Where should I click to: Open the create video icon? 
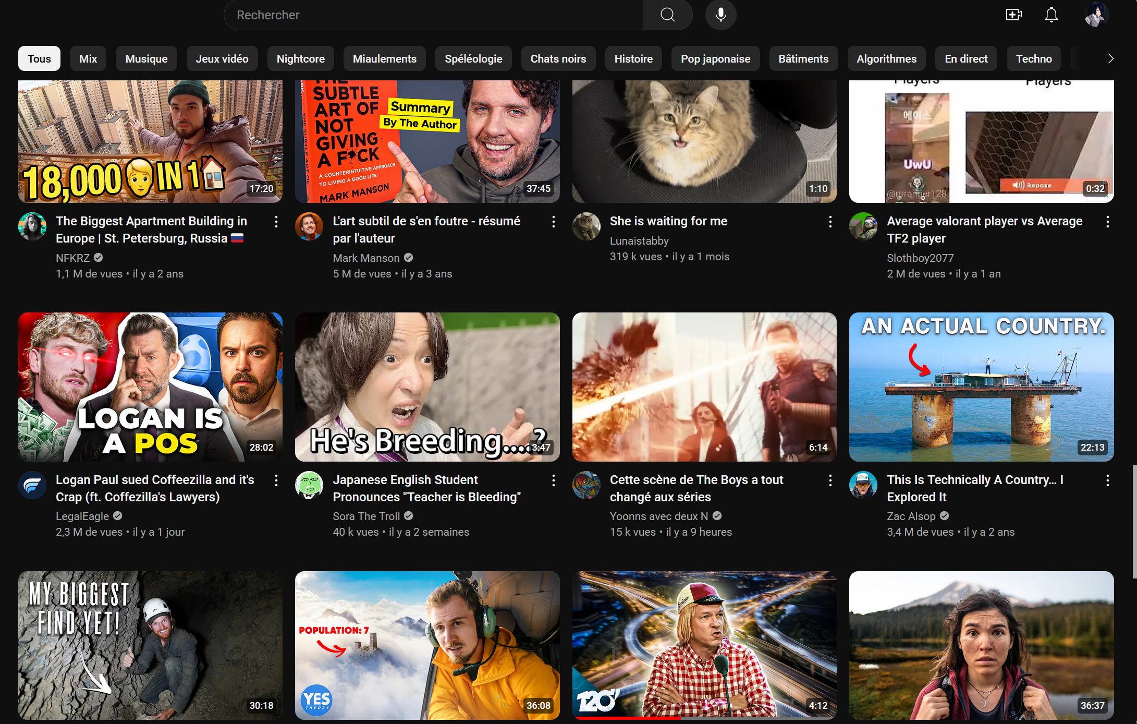click(1013, 15)
